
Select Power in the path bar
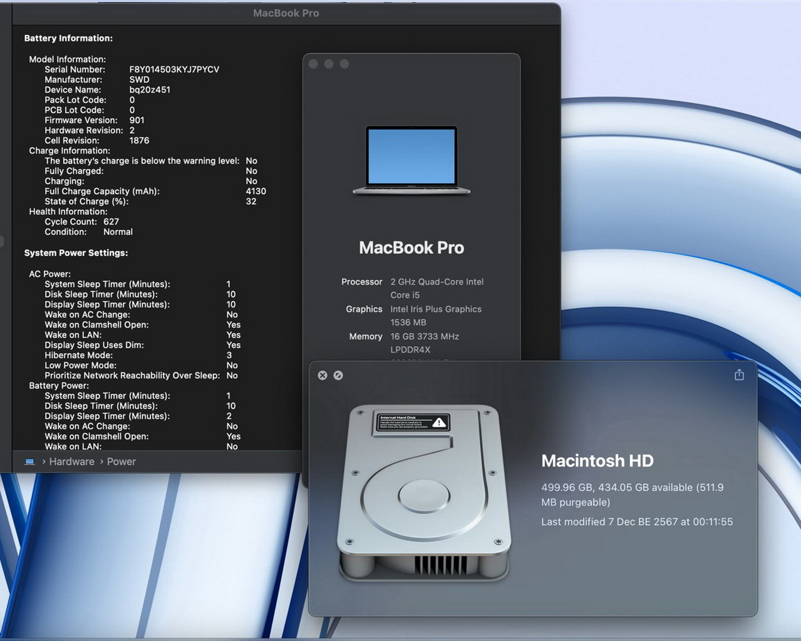121,462
